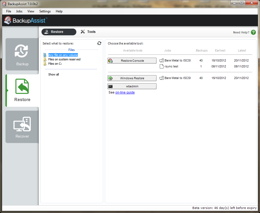Open the View menu
Screen dimensions: 260x213
tap(31, 11)
